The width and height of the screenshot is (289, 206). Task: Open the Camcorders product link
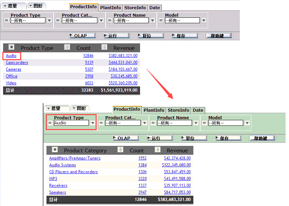(x=17, y=63)
